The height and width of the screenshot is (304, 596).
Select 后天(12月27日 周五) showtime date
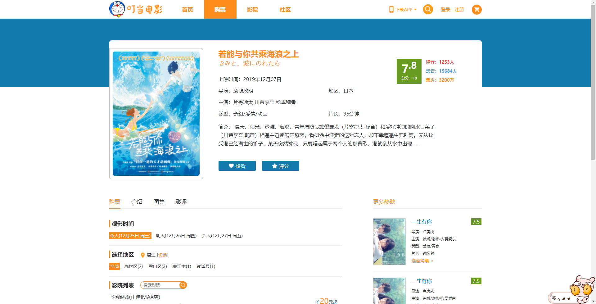point(222,236)
